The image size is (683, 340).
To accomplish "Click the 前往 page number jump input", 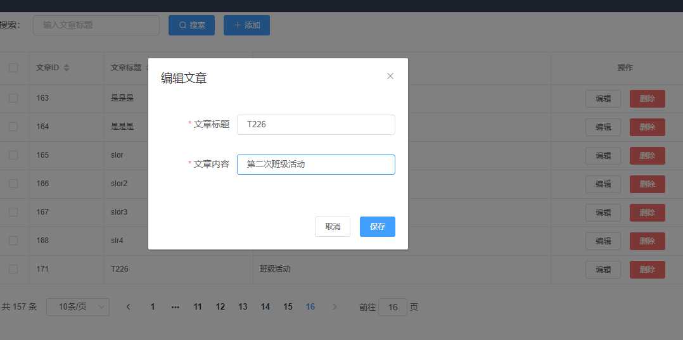I will pos(392,307).
